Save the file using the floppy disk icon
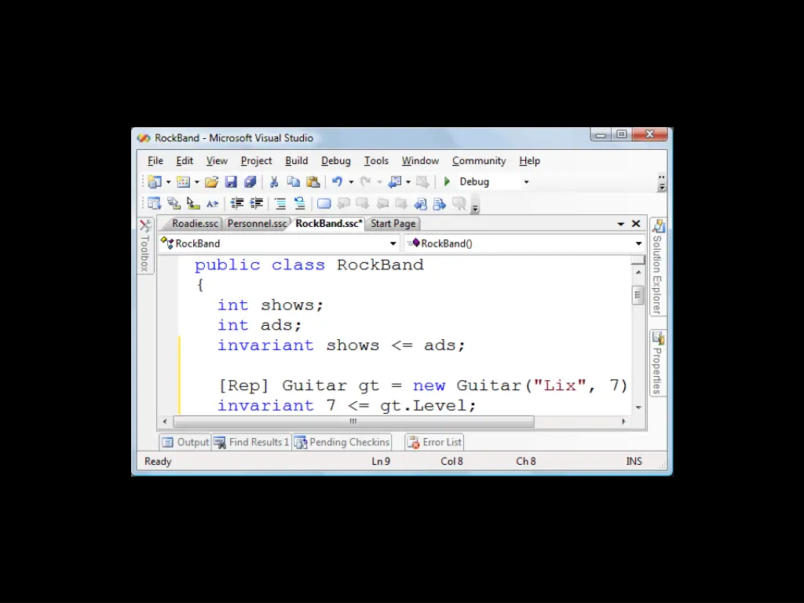Viewport: 804px width, 603px height. tap(231, 182)
